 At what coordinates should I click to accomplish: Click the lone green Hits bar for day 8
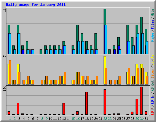pos(41,52)
